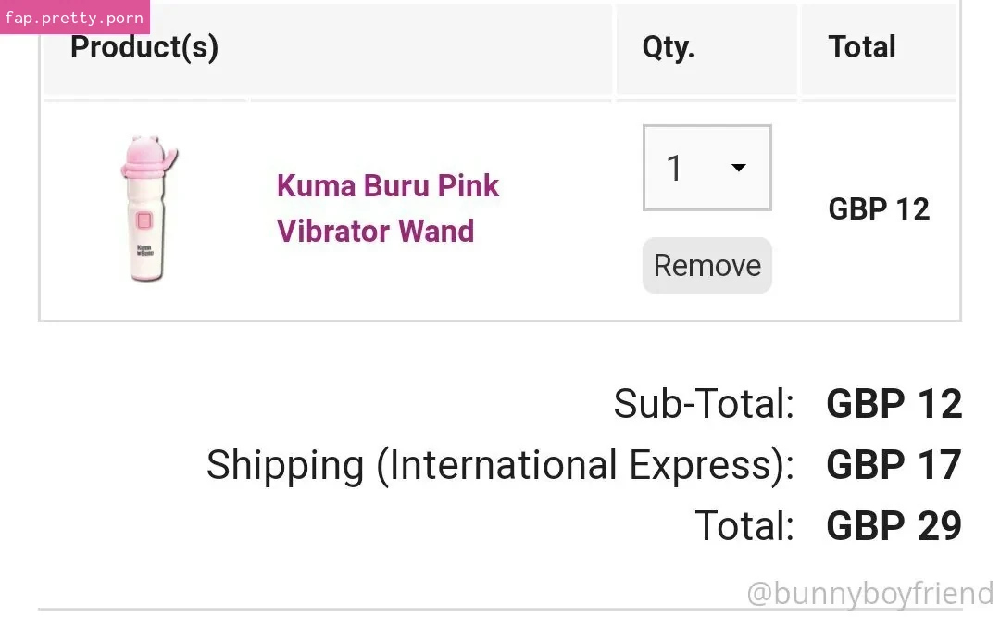Click the Total column header
This screenshot has height=617, width=1000.
862,47
